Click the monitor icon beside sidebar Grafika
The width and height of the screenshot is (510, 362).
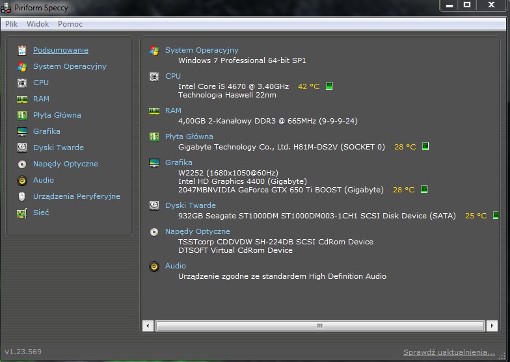[22, 131]
